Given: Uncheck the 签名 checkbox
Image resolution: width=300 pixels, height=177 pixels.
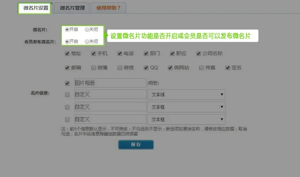Looking at the screenshot, I should [x=227, y=68].
